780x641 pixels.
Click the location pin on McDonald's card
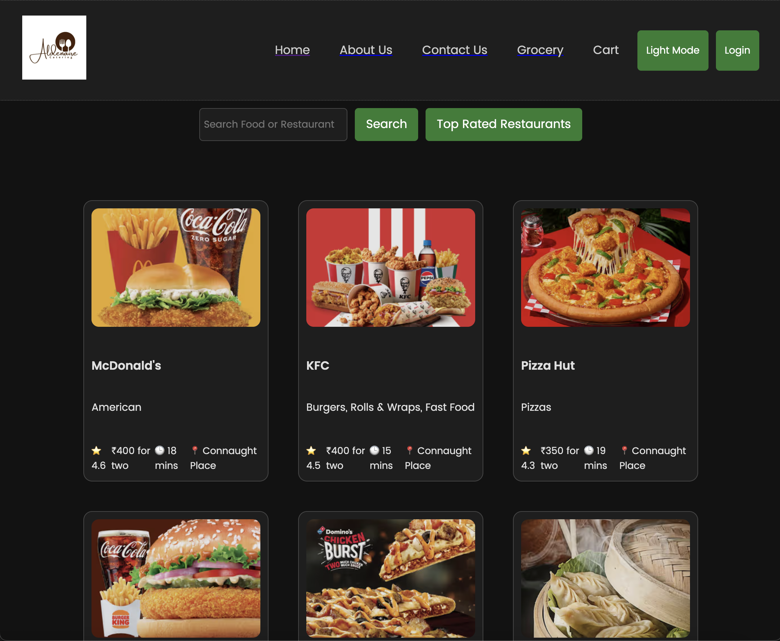tap(195, 450)
